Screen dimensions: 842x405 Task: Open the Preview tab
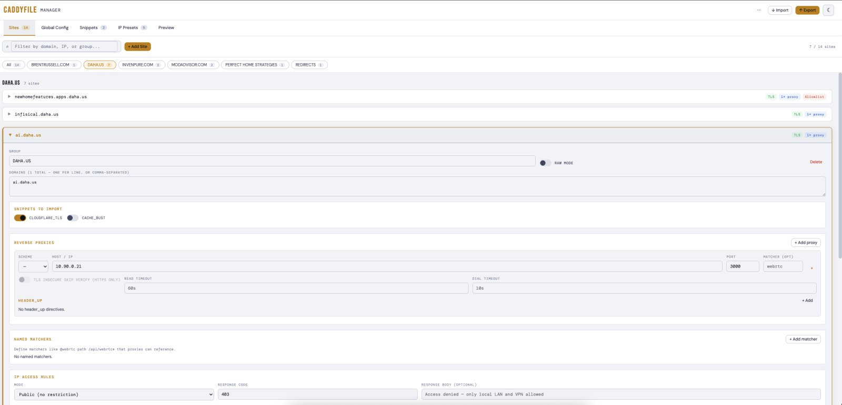pos(166,28)
